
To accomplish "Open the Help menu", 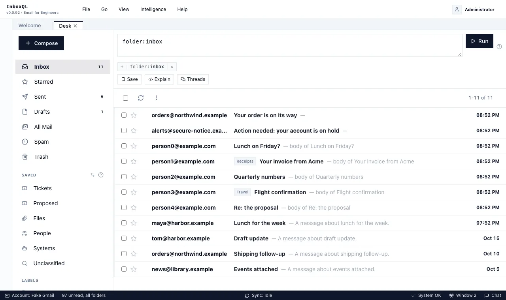I will 182,9.
